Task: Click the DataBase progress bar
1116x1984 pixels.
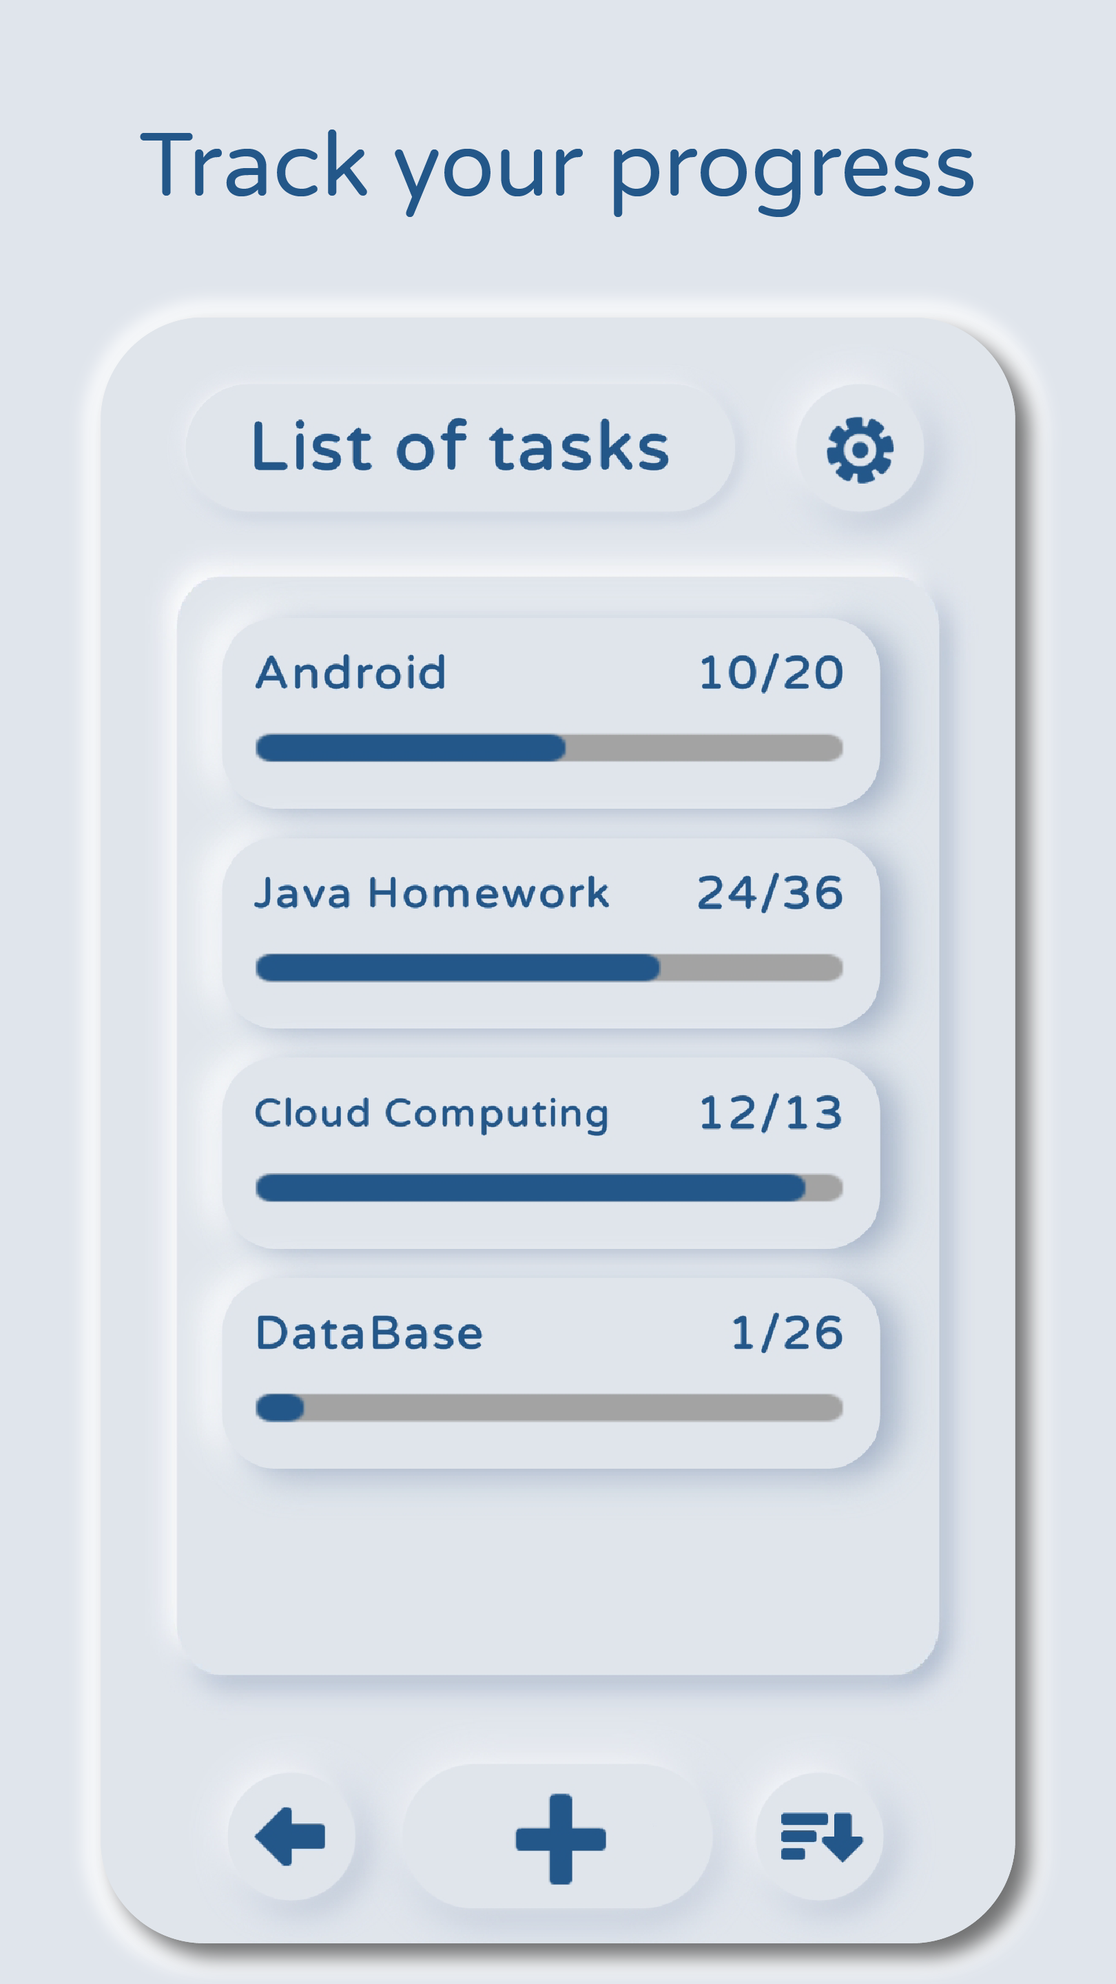Action: pyautogui.click(x=549, y=1408)
